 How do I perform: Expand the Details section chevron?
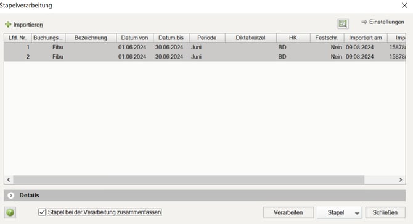(11, 196)
